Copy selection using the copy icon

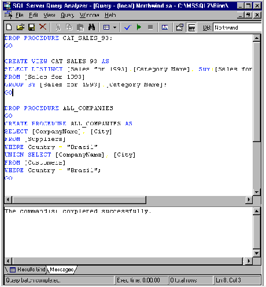(69, 27)
